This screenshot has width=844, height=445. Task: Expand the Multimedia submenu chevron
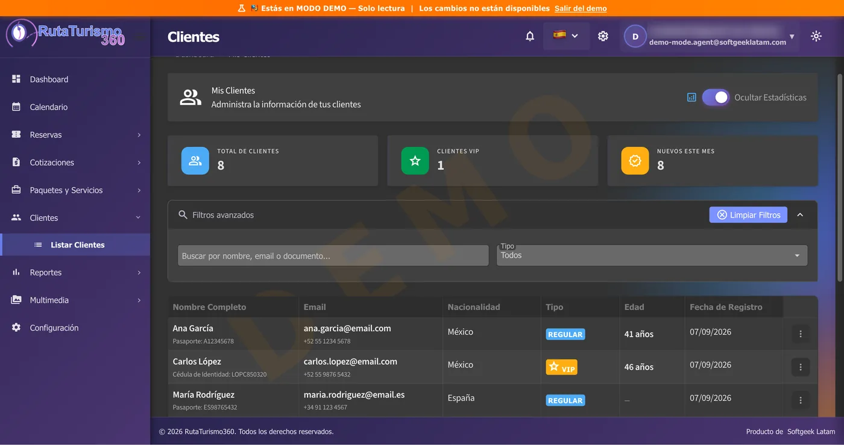coord(139,300)
